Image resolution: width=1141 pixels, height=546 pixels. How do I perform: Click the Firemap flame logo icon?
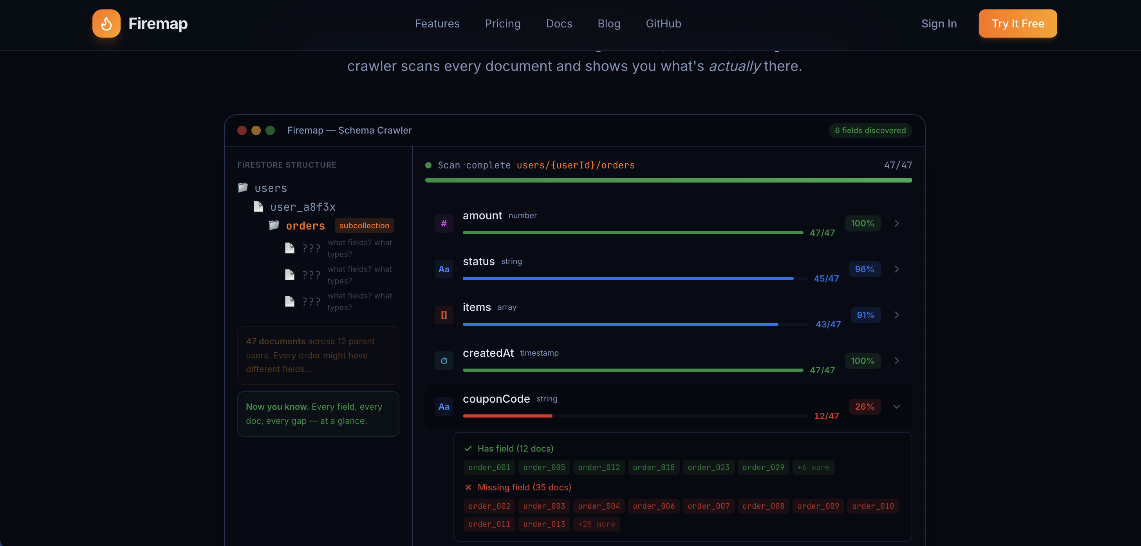(x=106, y=24)
